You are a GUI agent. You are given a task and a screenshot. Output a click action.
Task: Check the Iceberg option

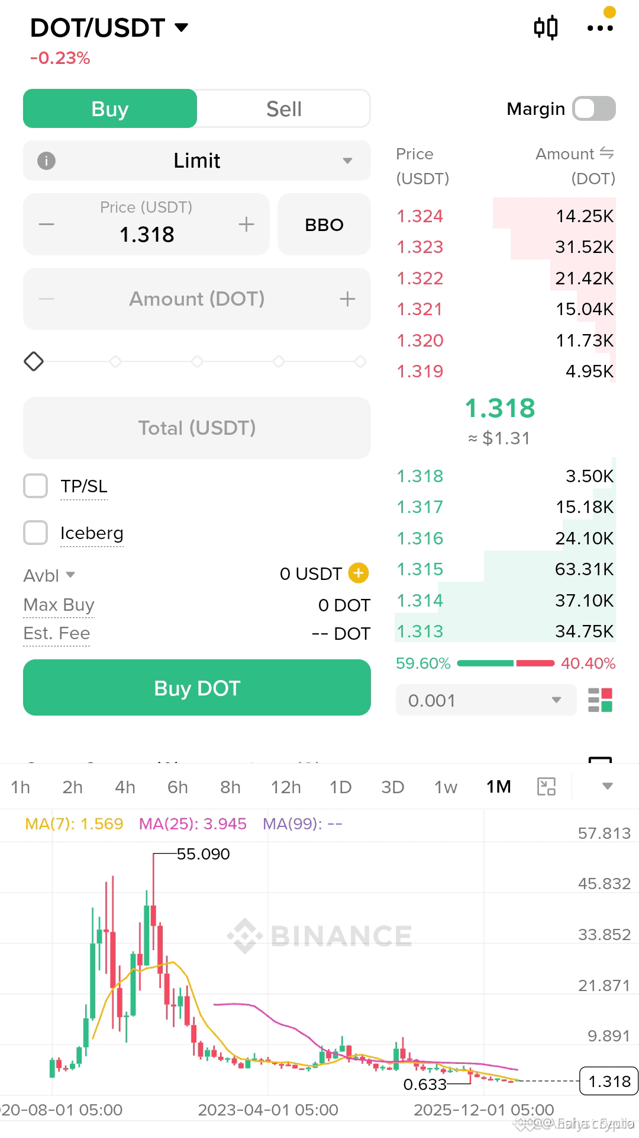(35, 533)
